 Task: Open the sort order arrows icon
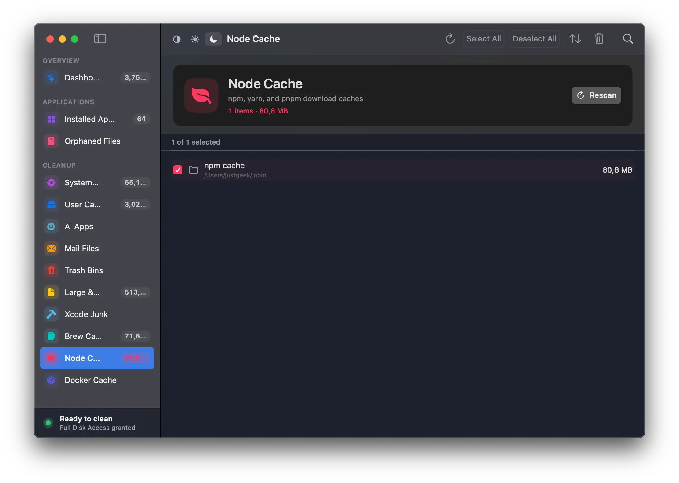(575, 39)
